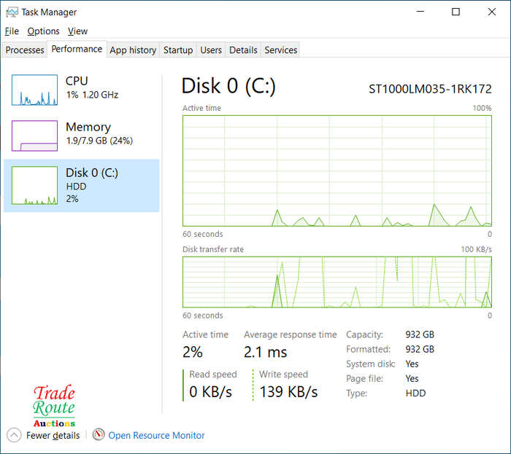The width and height of the screenshot is (511, 454).
Task: Maximize the Task Manager window
Action: 456,12
